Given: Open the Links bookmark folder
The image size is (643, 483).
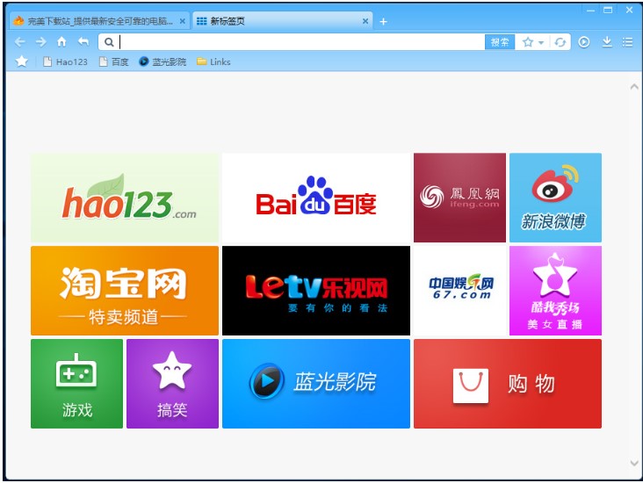Looking at the screenshot, I should tap(213, 62).
